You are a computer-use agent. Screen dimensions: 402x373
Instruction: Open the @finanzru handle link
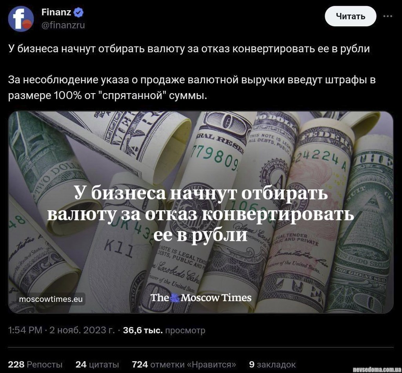tap(63, 25)
